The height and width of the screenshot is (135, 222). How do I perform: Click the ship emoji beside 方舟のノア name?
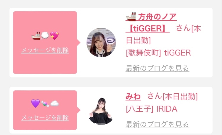[131, 17]
